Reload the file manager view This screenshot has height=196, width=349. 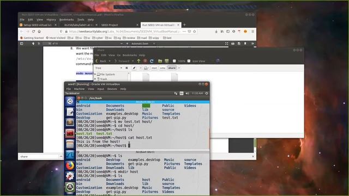click(152, 61)
